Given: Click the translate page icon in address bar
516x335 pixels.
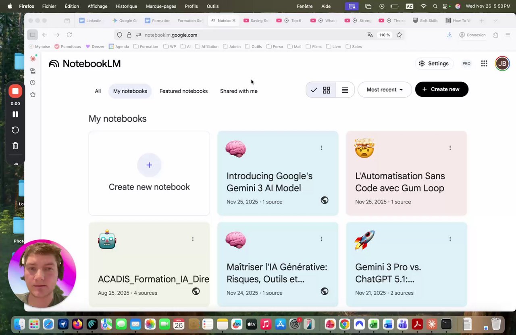Looking at the screenshot, I should coord(370,35).
